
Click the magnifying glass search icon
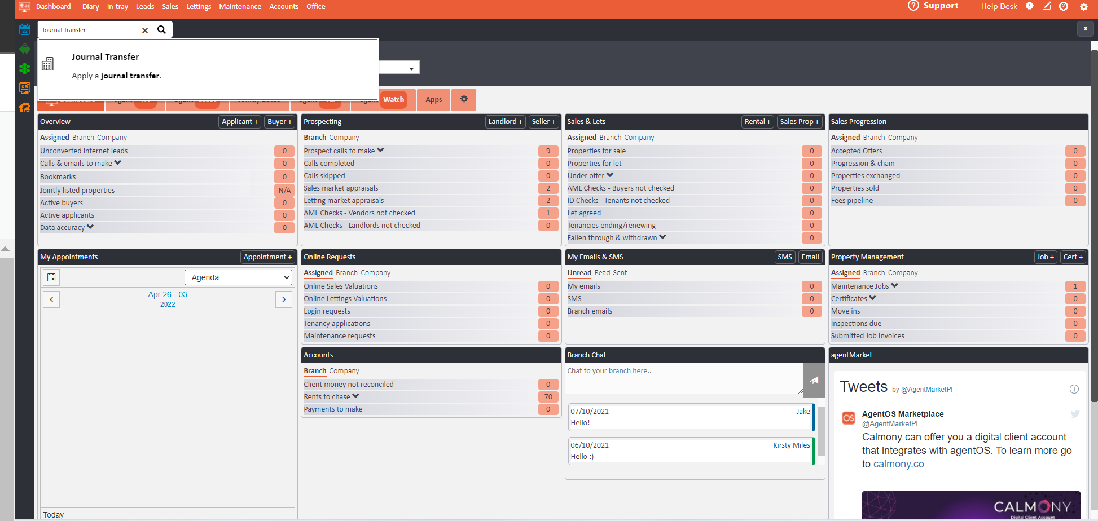click(162, 30)
